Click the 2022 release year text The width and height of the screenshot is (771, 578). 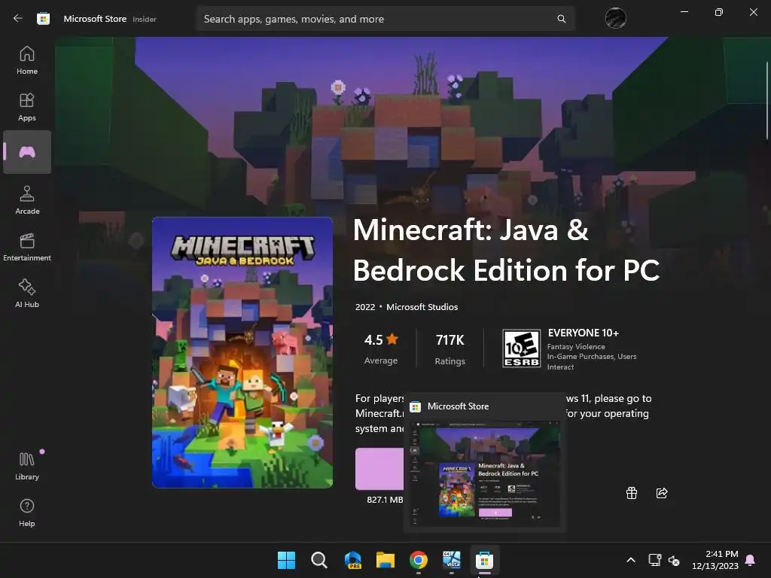click(x=365, y=307)
